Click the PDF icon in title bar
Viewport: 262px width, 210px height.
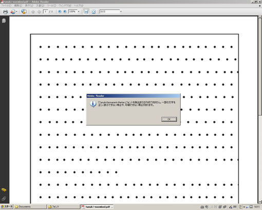pos(2,2)
